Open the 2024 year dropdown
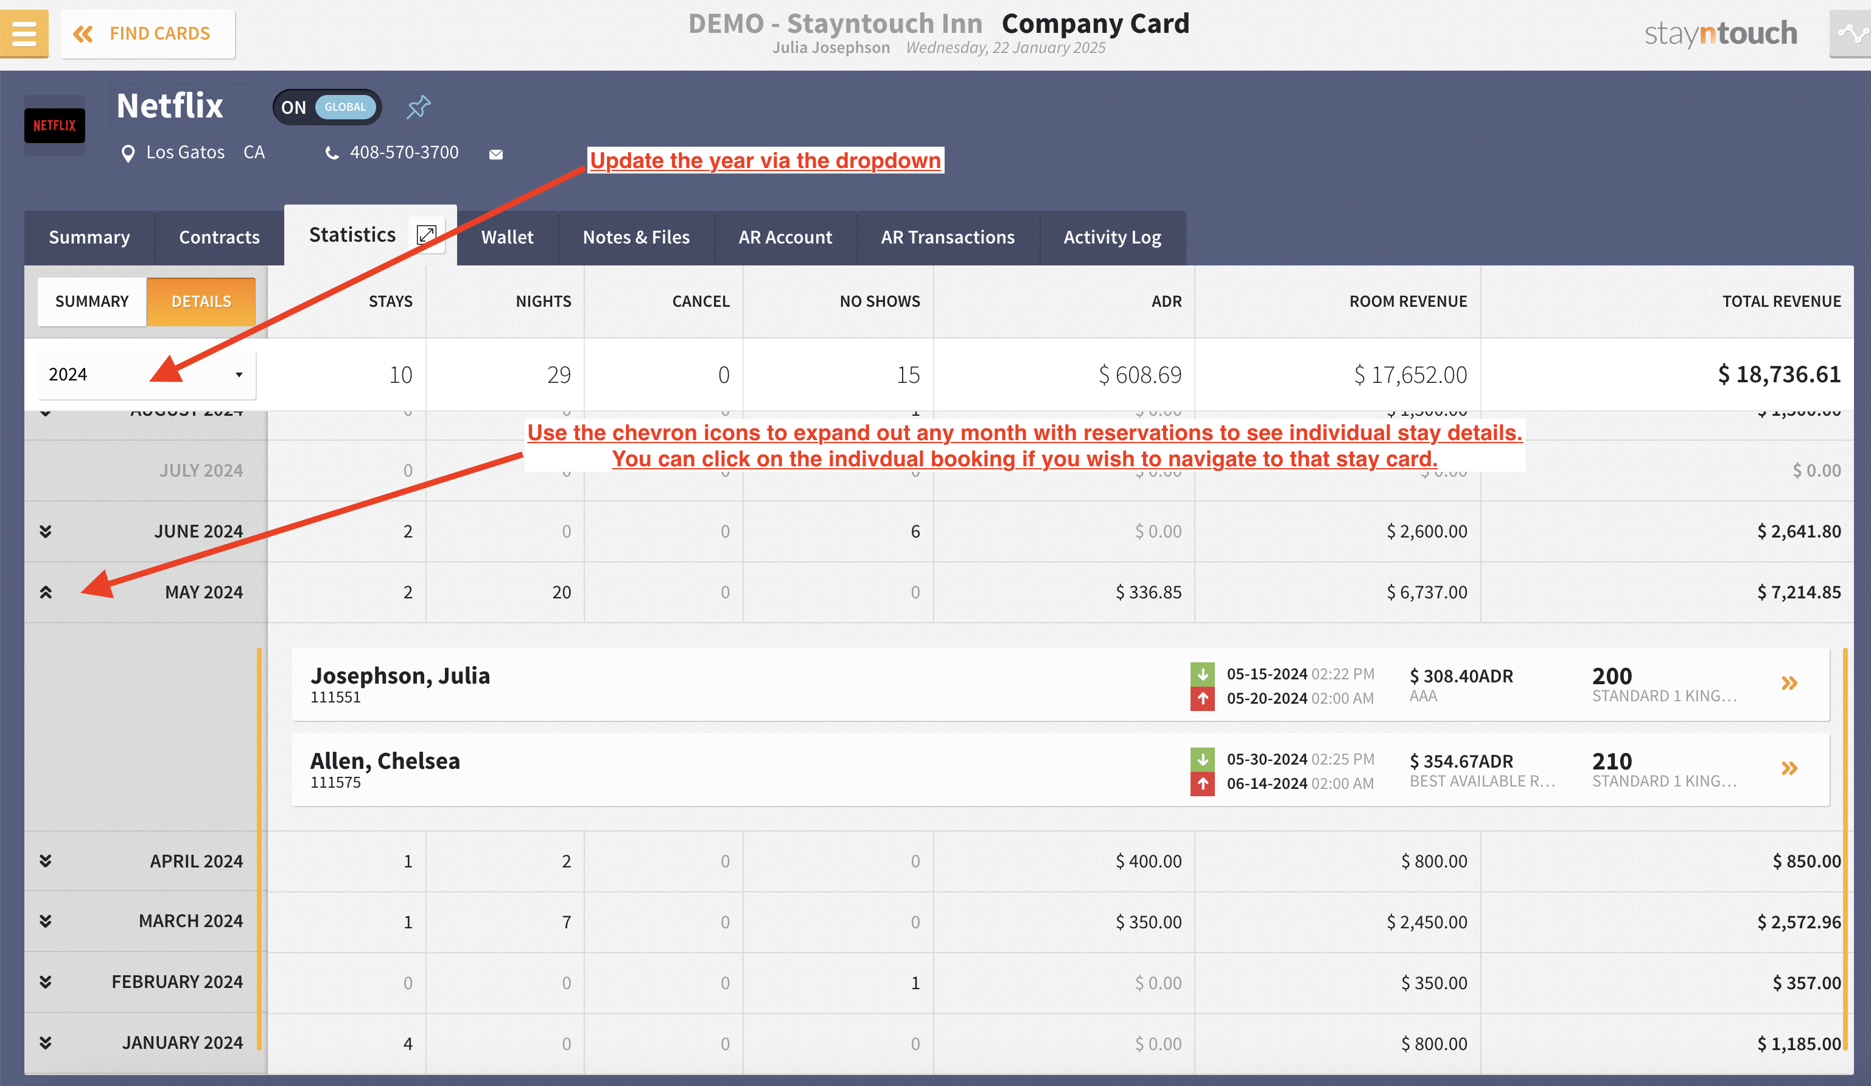The height and width of the screenshot is (1086, 1871). (x=146, y=374)
